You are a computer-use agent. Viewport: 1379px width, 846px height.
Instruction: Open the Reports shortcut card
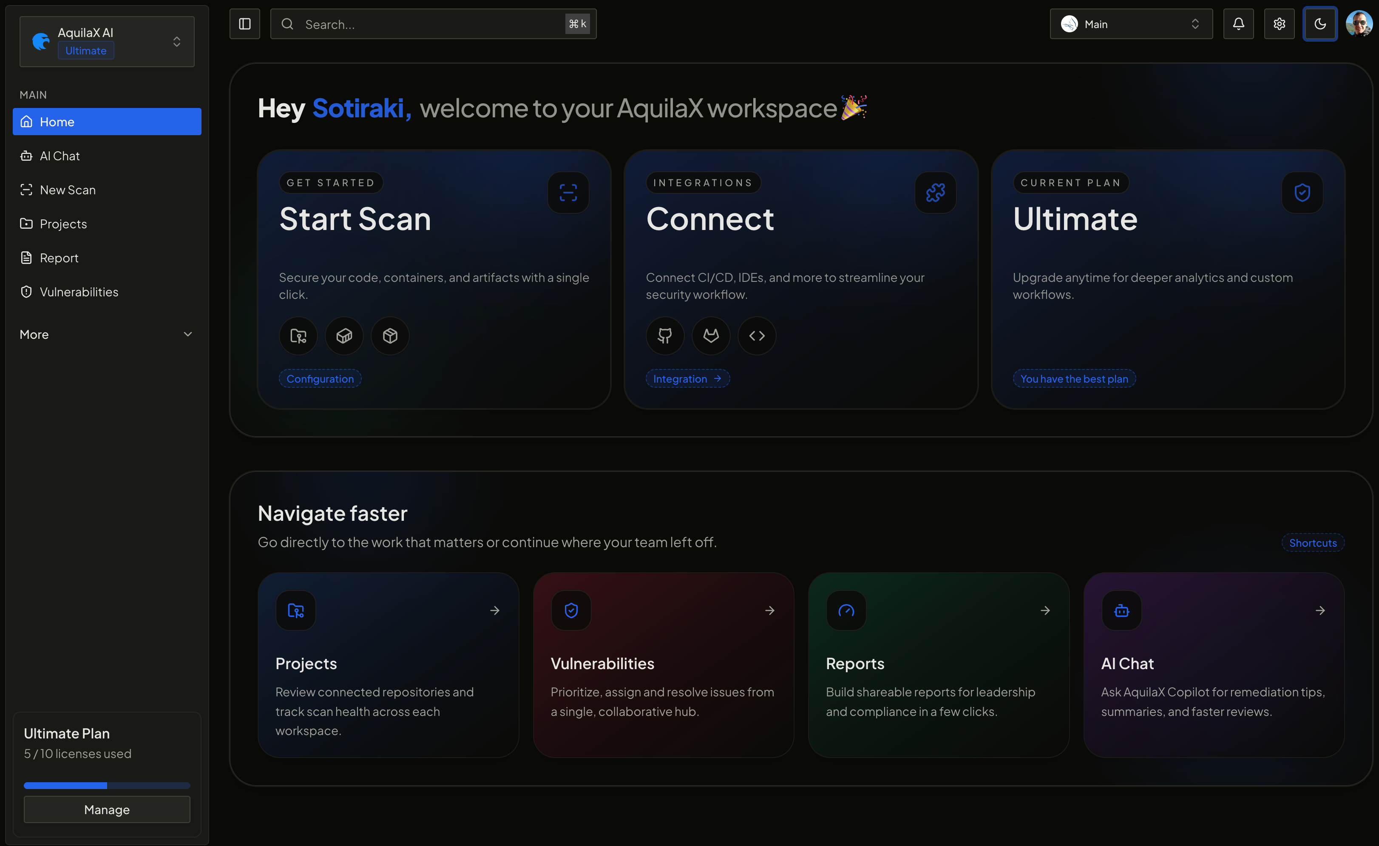[939, 665]
